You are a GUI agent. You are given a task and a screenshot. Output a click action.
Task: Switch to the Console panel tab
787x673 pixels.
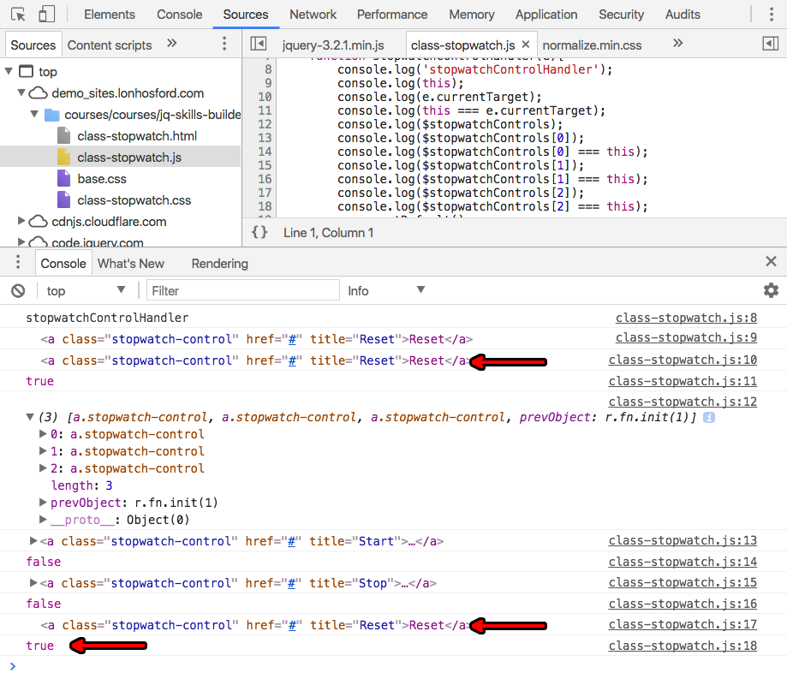click(179, 15)
